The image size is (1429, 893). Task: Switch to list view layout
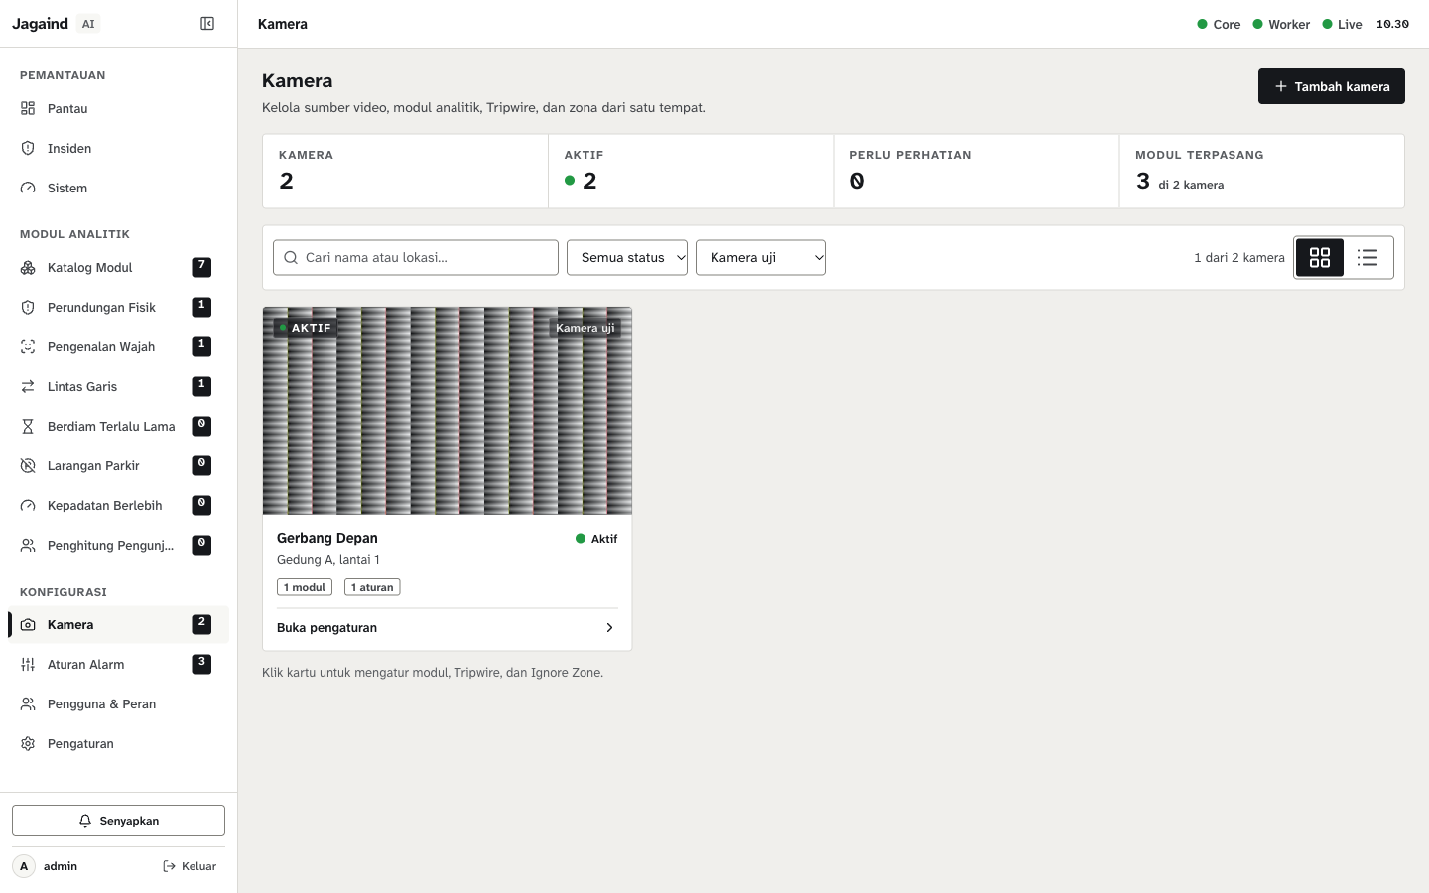[1367, 257]
